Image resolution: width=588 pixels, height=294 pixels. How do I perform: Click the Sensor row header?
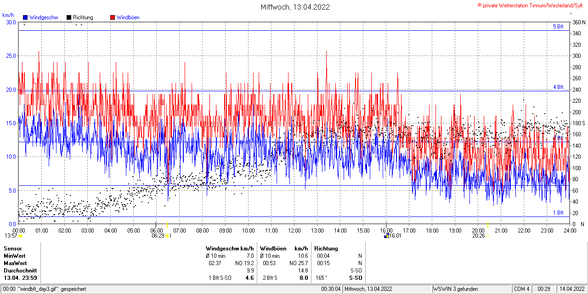click(x=13, y=249)
